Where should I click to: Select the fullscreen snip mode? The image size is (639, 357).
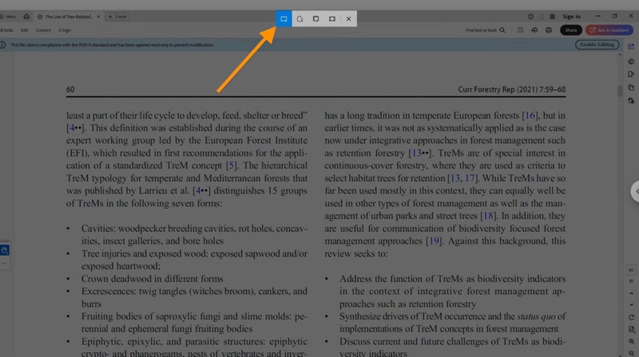click(x=332, y=18)
